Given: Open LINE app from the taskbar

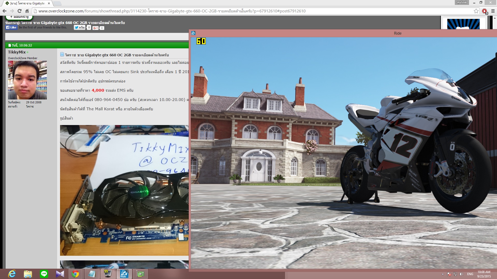Looking at the screenshot, I should 44,274.
